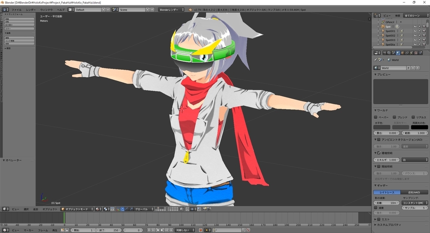This screenshot has width=430, height=233.
Task: Click the jump-to-start playback icon
Action: coord(149,230)
